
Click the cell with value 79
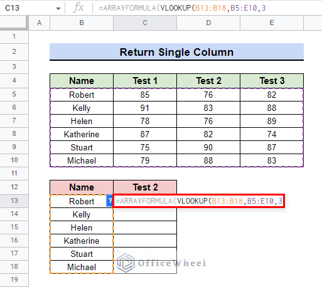pyautogui.click(x=145, y=160)
